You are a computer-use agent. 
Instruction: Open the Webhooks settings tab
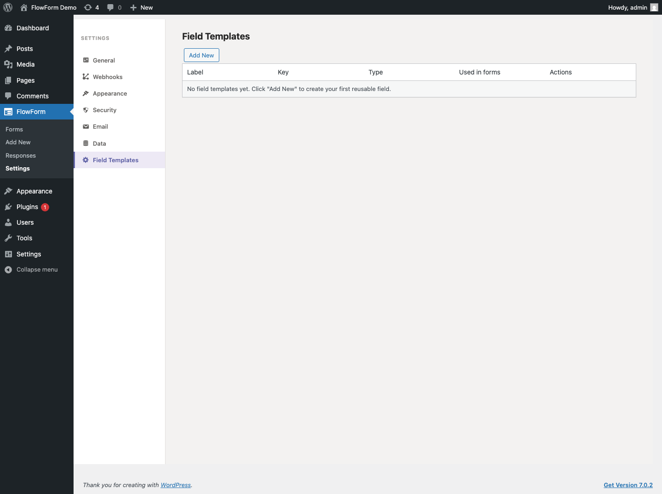click(x=120, y=77)
